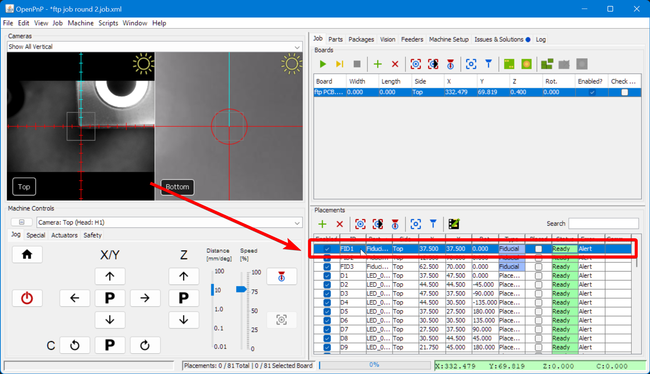650x374 pixels.
Task: Start the job with the green play button
Action: pos(323,64)
